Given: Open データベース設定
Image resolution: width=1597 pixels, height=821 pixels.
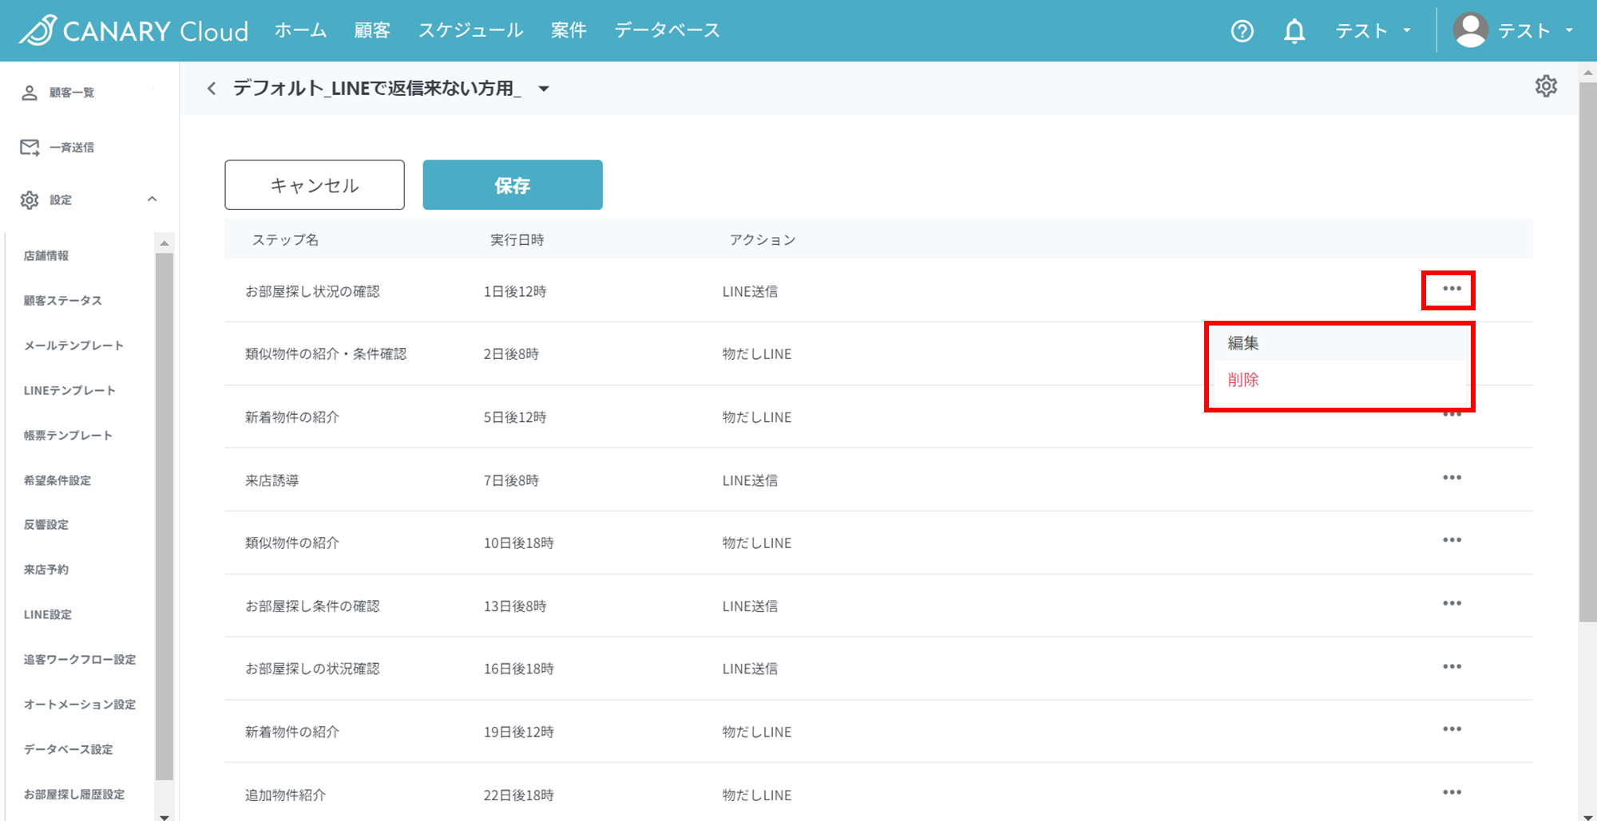Looking at the screenshot, I should click(69, 749).
